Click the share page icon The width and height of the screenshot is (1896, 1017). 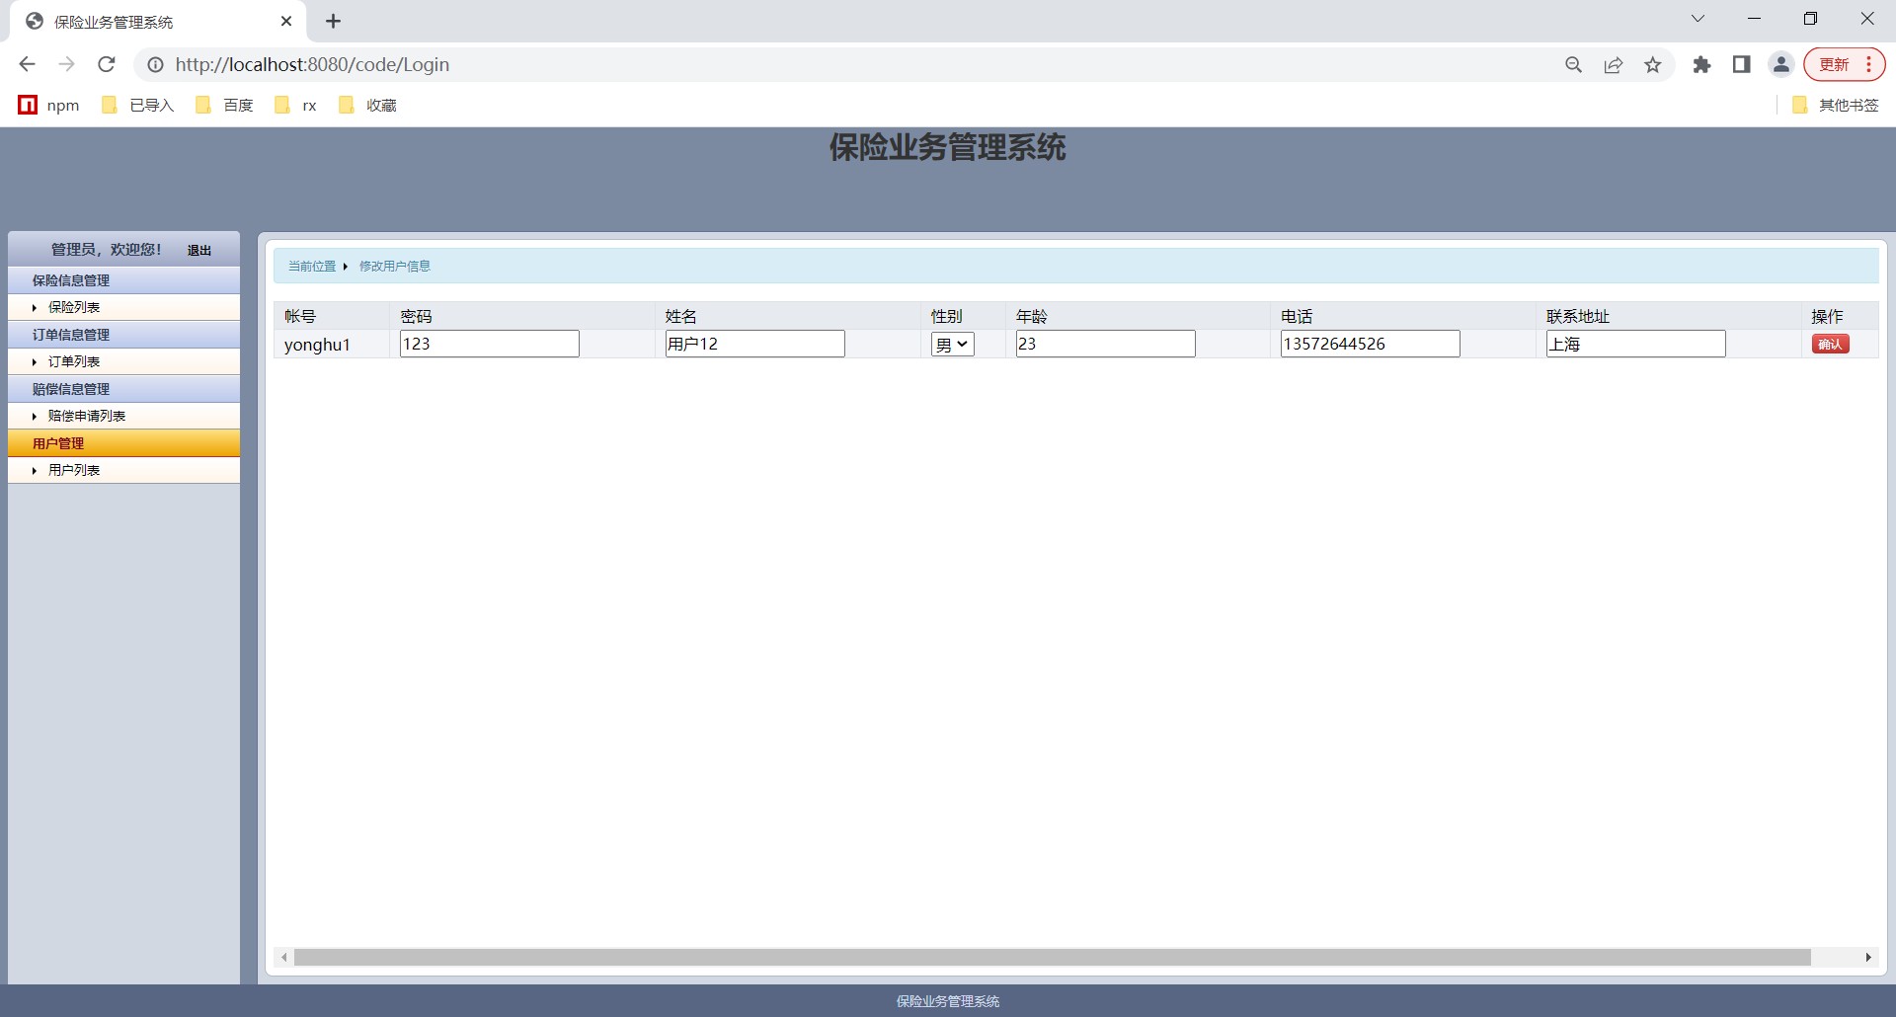[1613, 64]
